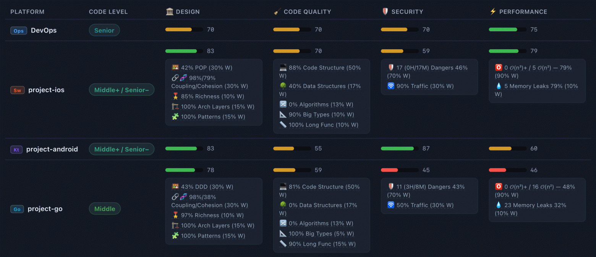This screenshot has width=596, height=257.
Task: Click the red Security progress bar scoring 45
Action: (x=400, y=170)
